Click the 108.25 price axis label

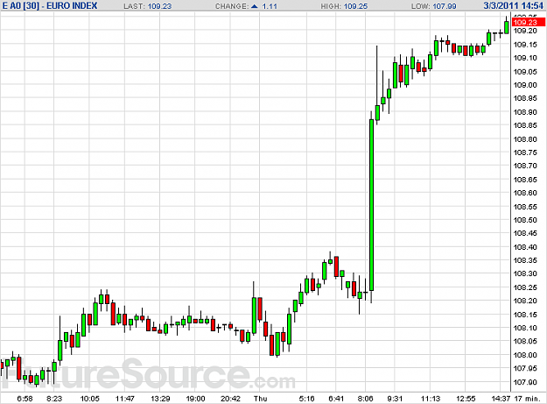(x=525, y=287)
